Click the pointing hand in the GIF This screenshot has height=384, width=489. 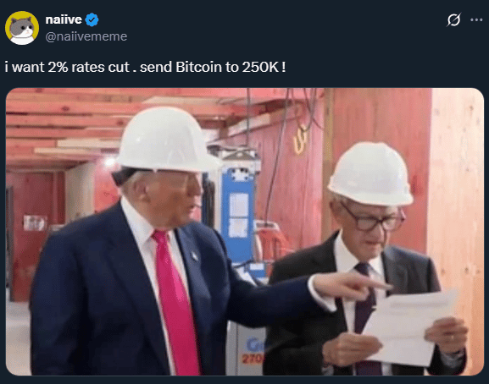349,286
